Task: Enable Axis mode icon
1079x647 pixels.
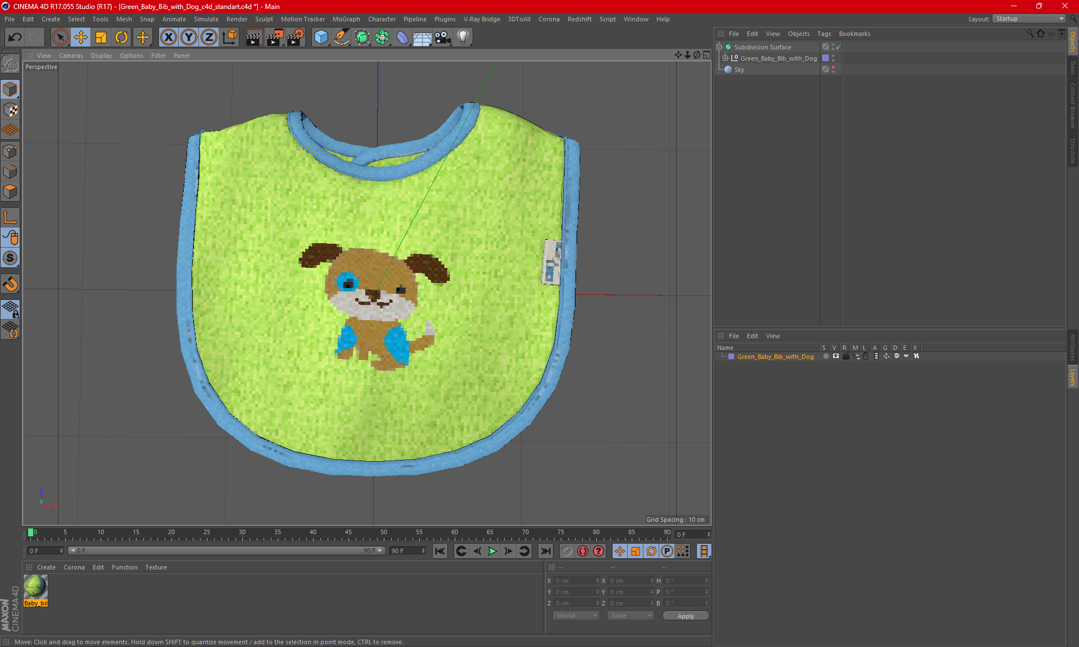Action: pyautogui.click(x=10, y=217)
